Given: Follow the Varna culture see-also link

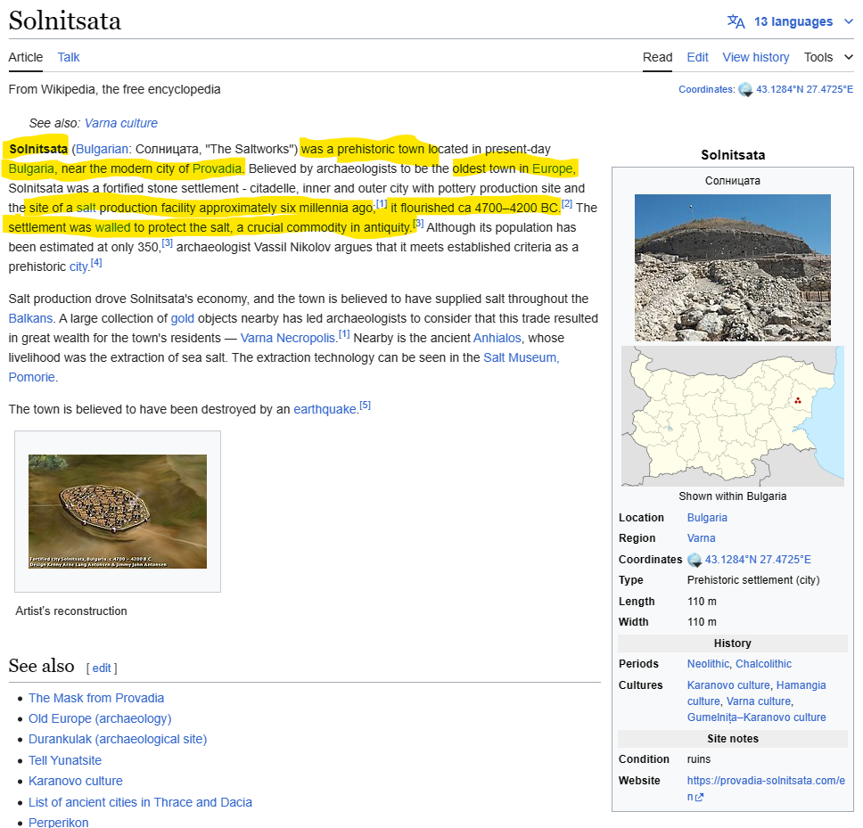Looking at the screenshot, I should [x=121, y=123].
